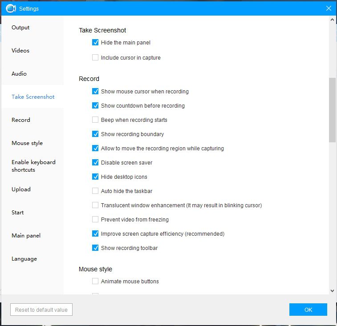337x326 pixels.
Task: Go to Mouse style section
Action: (27, 143)
